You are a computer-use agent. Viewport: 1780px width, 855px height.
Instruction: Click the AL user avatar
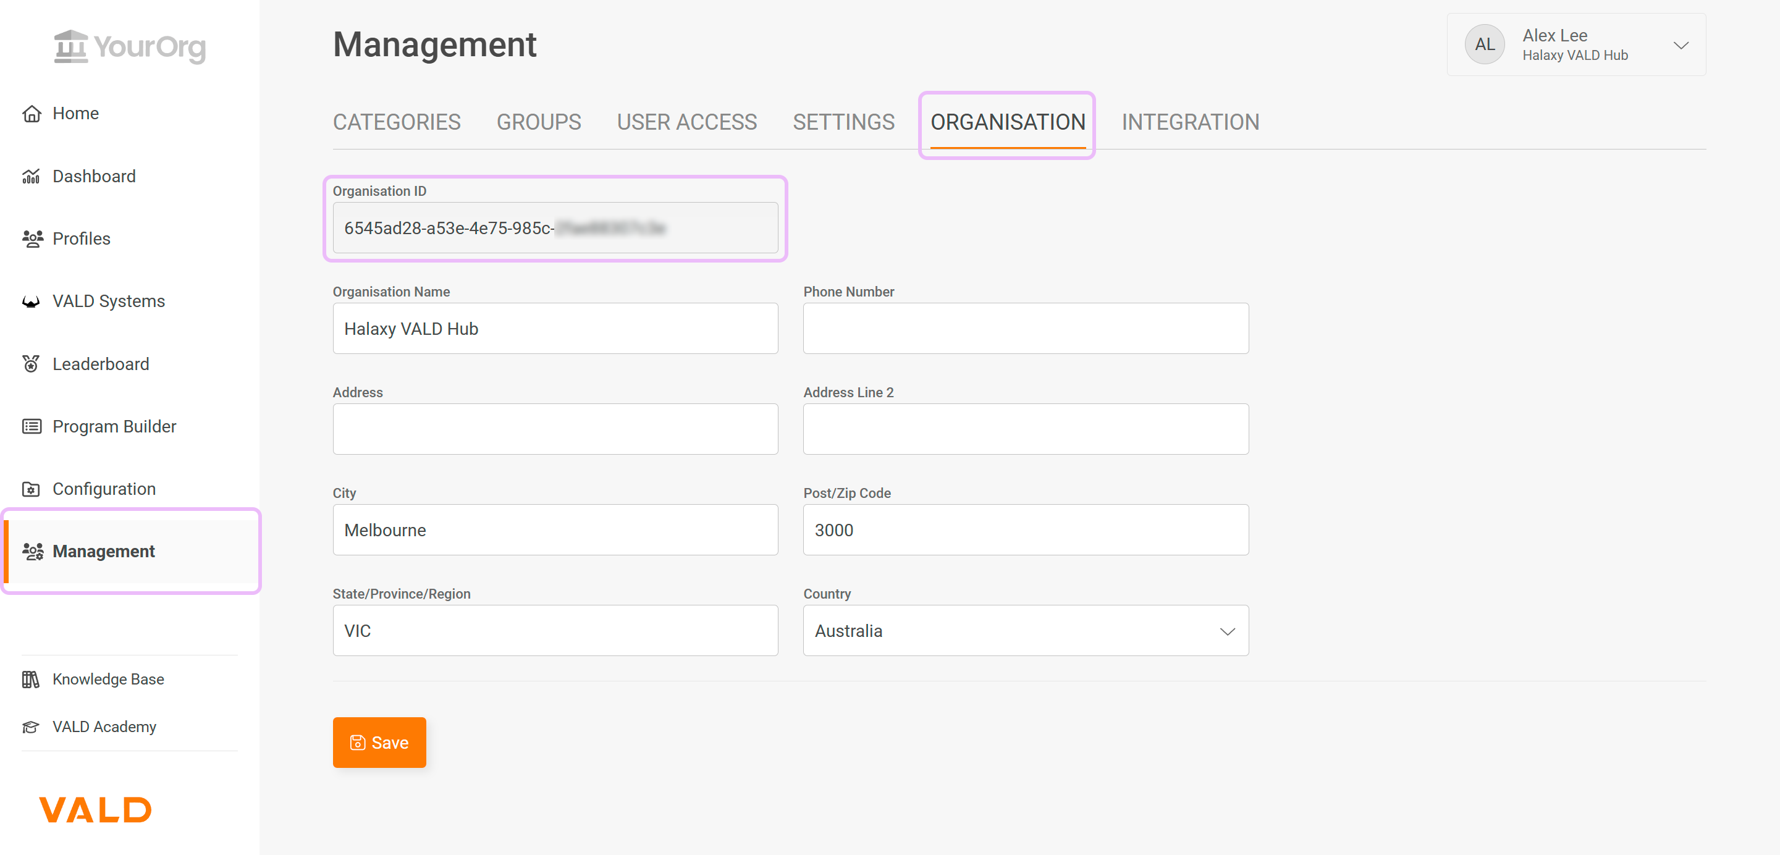coord(1484,45)
